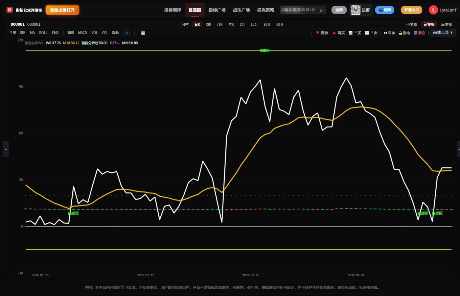Click the 全屏 fullscreen button
This screenshot has width=460, height=296.
[x=339, y=10]
